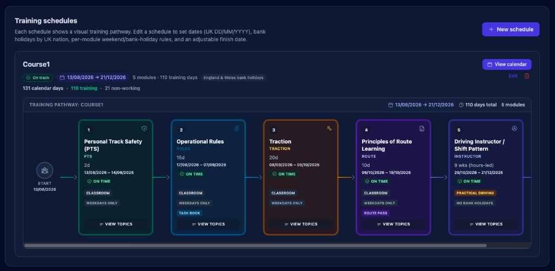
Task: Click the 110 days total clock label
Action: pyautogui.click(x=478, y=105)
